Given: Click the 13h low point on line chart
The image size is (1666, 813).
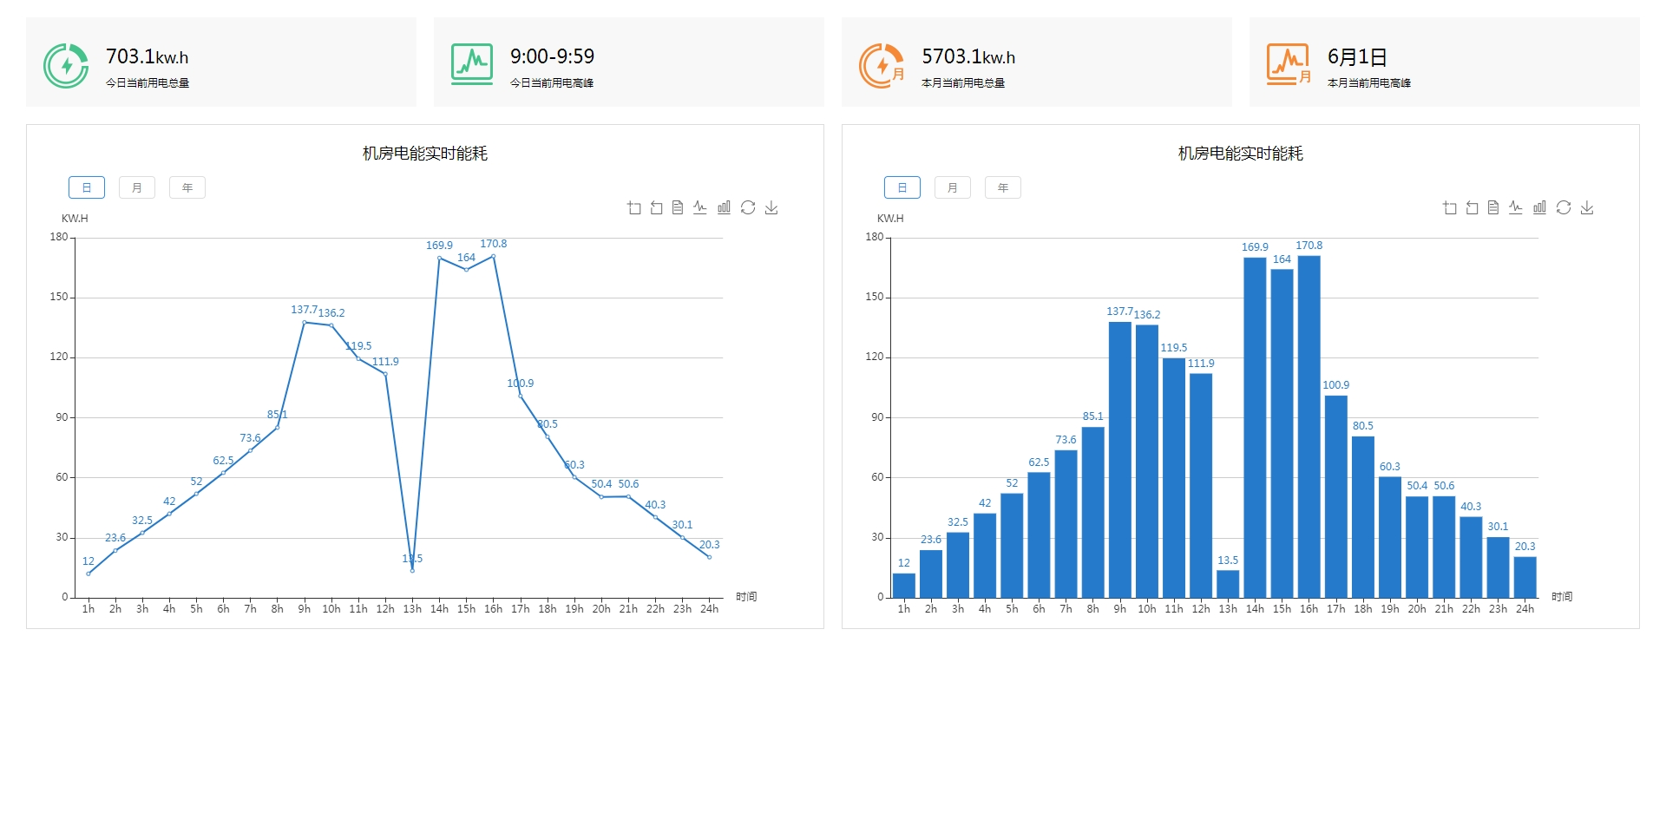Looking at the screenshot, I should [x=412, y=570].
